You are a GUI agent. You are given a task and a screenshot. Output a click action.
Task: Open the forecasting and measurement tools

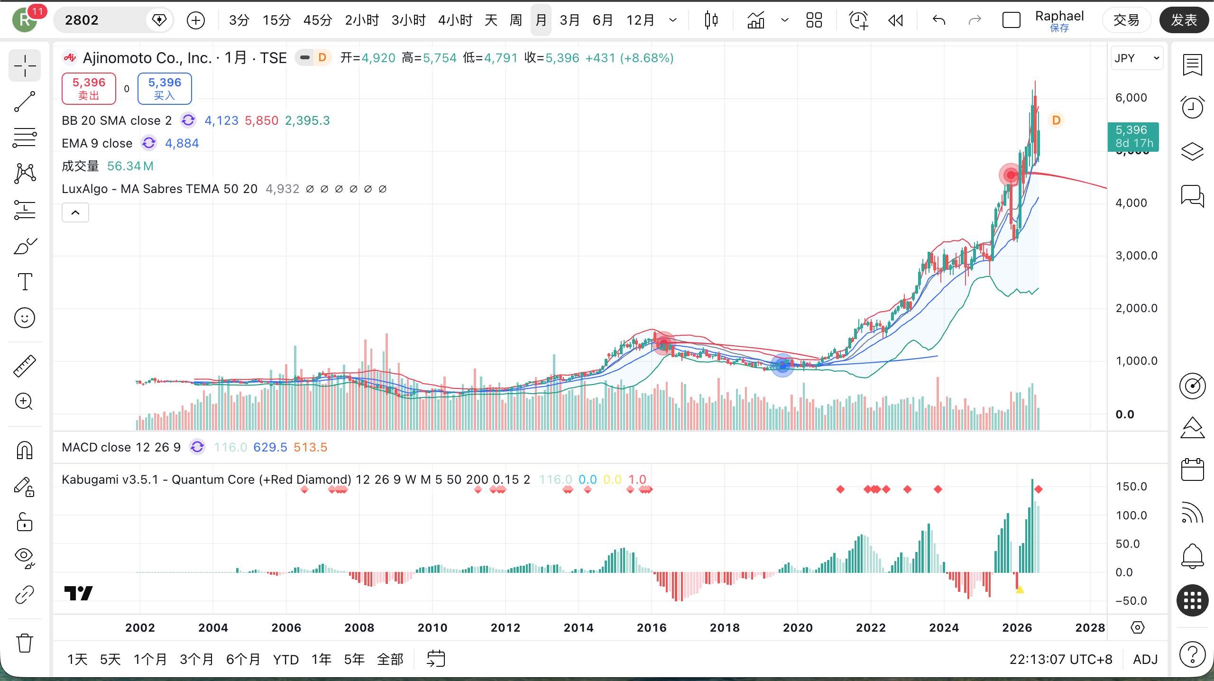[x=25, y=210]
